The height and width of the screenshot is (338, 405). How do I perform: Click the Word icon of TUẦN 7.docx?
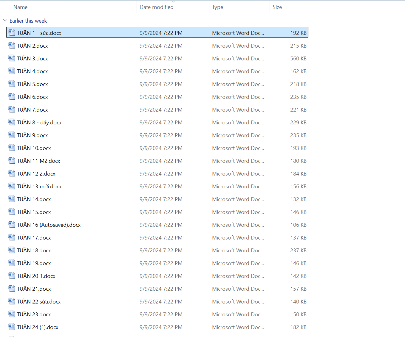tap(12, 109)
